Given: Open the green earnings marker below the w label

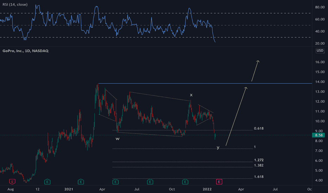Looking at the screenshot, I should pos(115,182).
